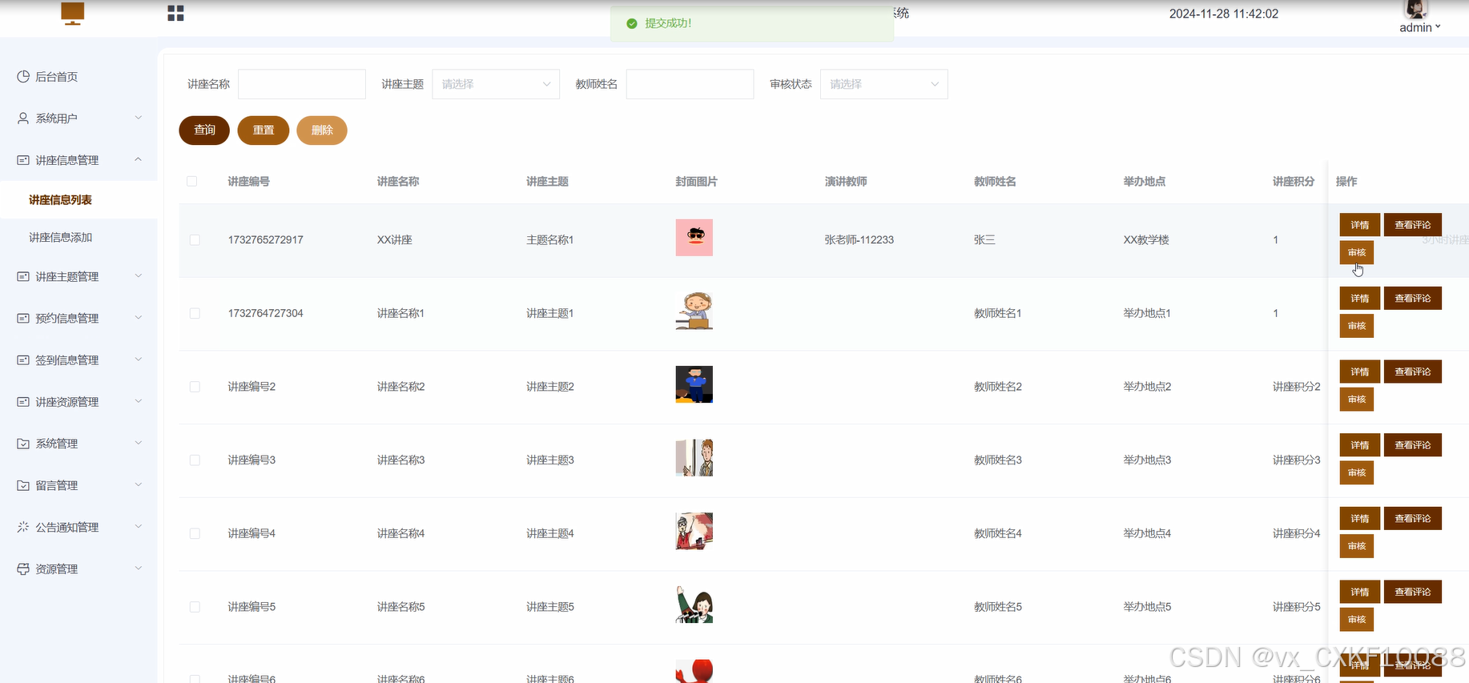
Task: Expand the 预约信息管理 chevron
Action: point(138,317)
